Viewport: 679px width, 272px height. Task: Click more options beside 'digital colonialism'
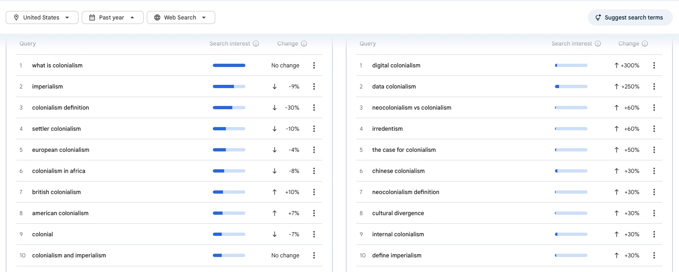click(x=654, y=65)
